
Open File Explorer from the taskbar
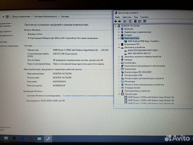6,138
